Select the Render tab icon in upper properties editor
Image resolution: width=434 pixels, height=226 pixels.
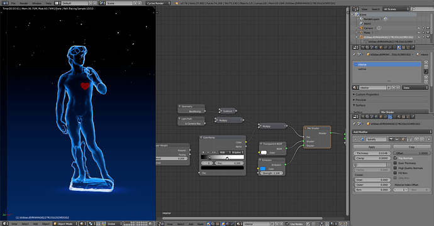(x=363, y=47)
